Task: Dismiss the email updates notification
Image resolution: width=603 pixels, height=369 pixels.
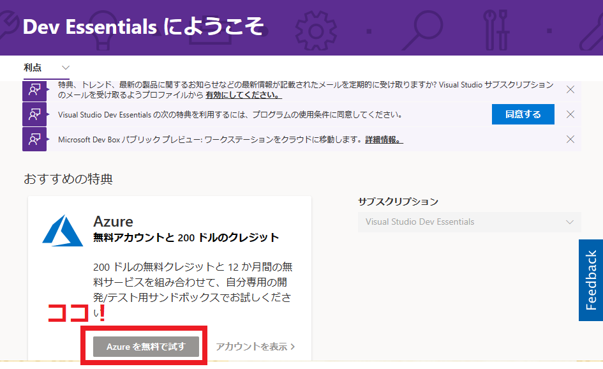Action: point(570,89)
